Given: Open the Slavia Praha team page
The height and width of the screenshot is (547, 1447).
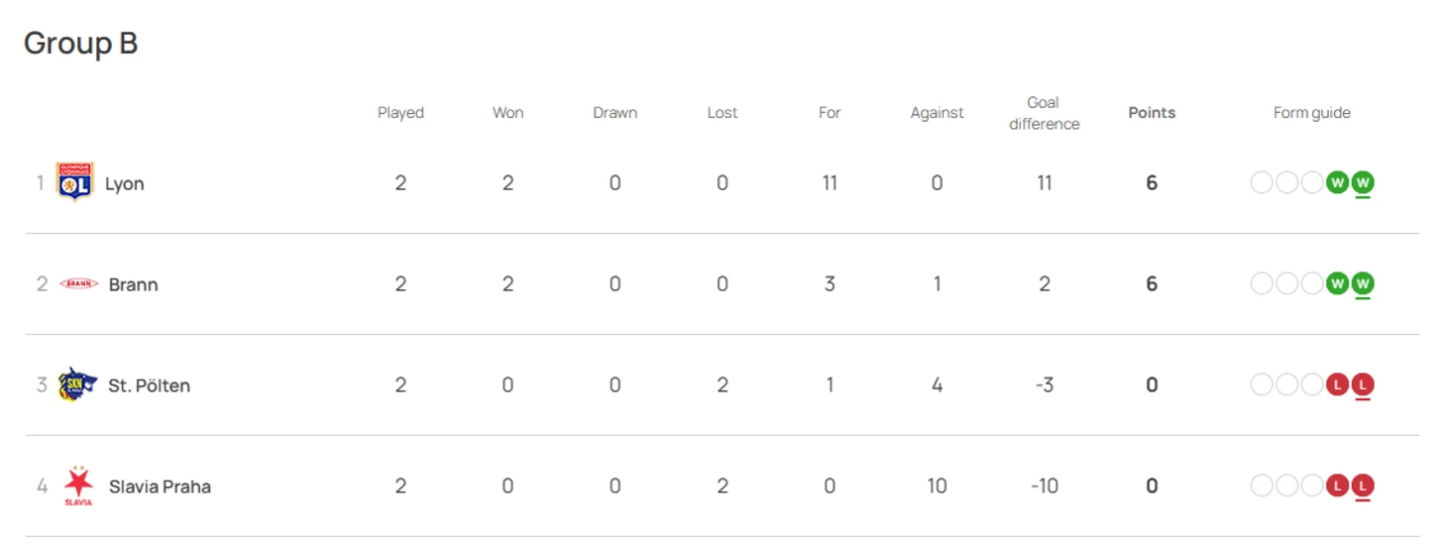Looking at the screenshot, I should click(160, 487).
